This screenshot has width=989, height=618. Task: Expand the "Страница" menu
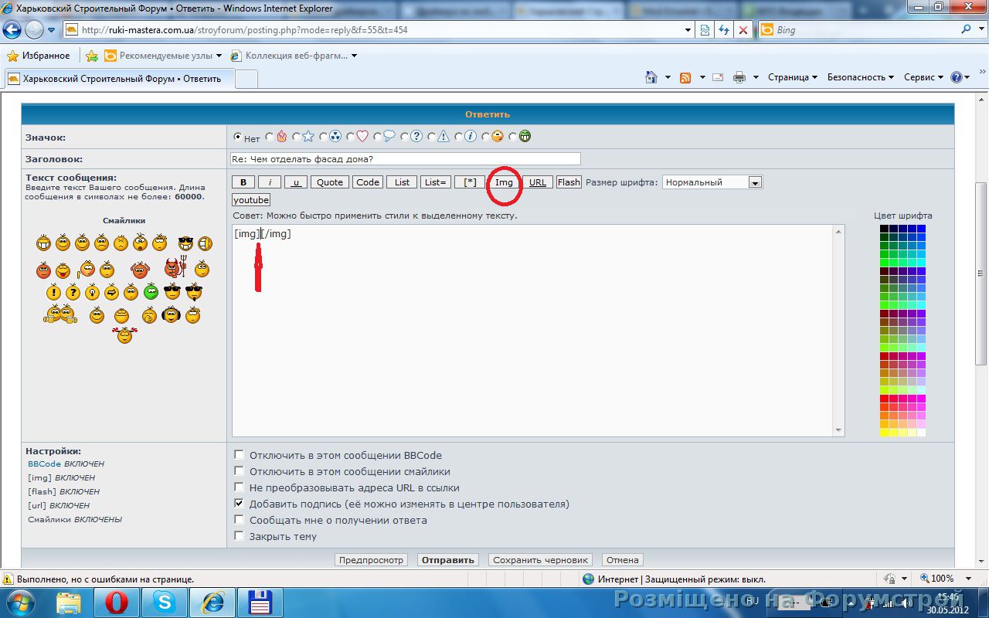(x=793, y=77)
